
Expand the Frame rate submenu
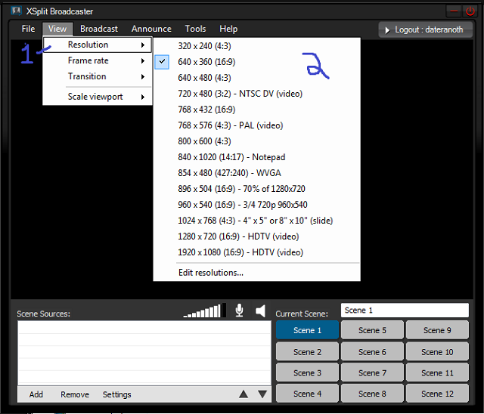98,60
